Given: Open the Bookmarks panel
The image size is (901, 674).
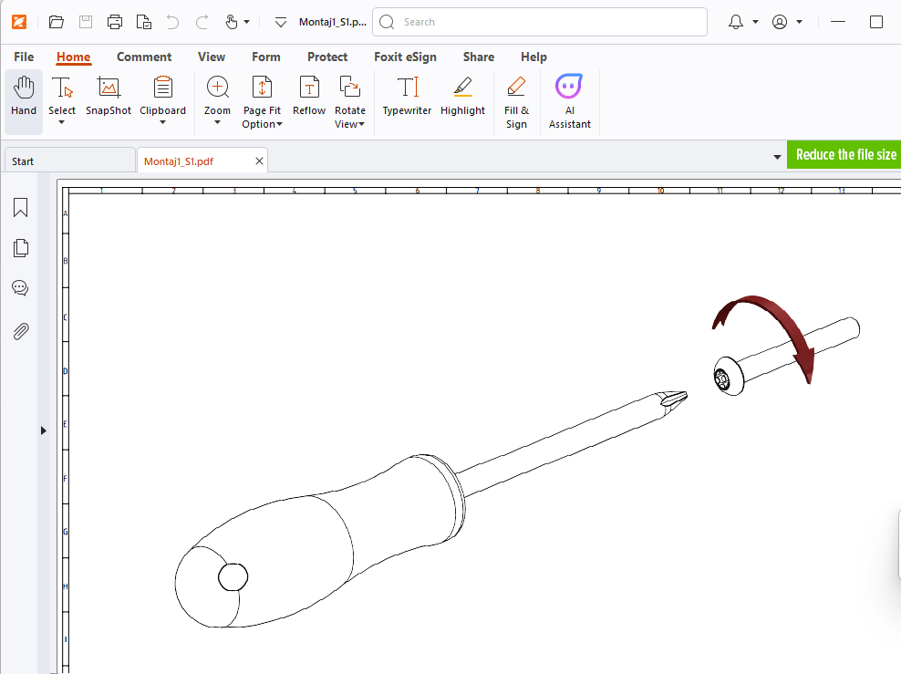Looking at the screenshot, I should 20,207.
